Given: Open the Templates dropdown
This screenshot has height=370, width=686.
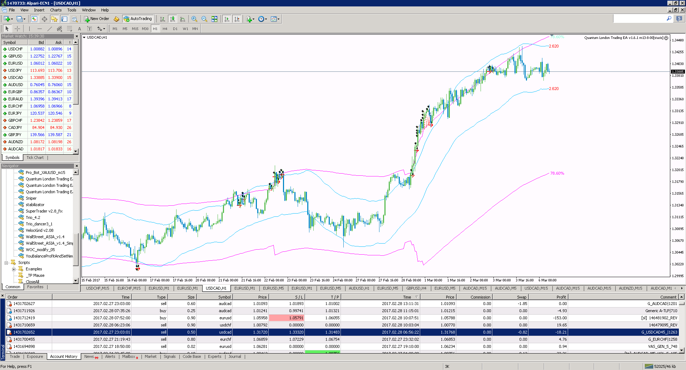Looking at the screenshot, I should [275, 19].
